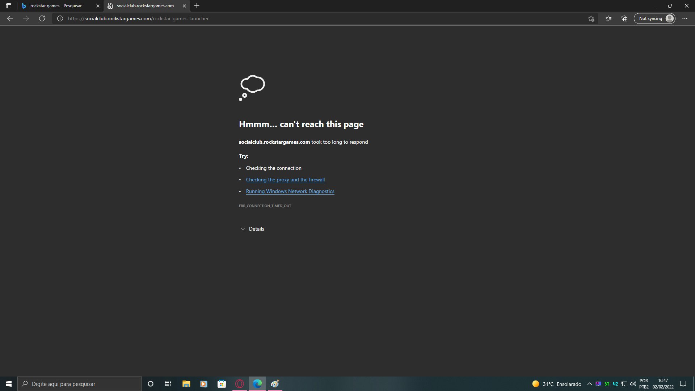
Task: Switch to the Opera browser taskbar icon
Action: coord(239,384)
